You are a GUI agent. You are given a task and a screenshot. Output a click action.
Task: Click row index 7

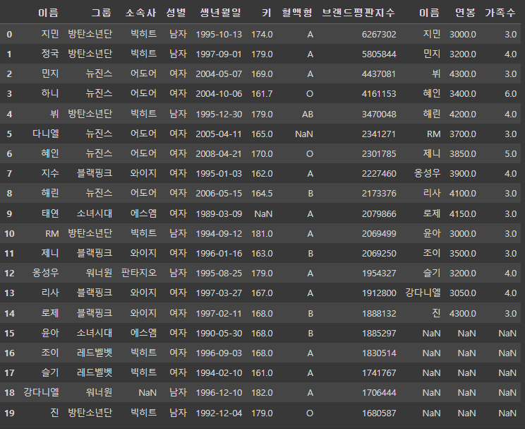point(9,174)
